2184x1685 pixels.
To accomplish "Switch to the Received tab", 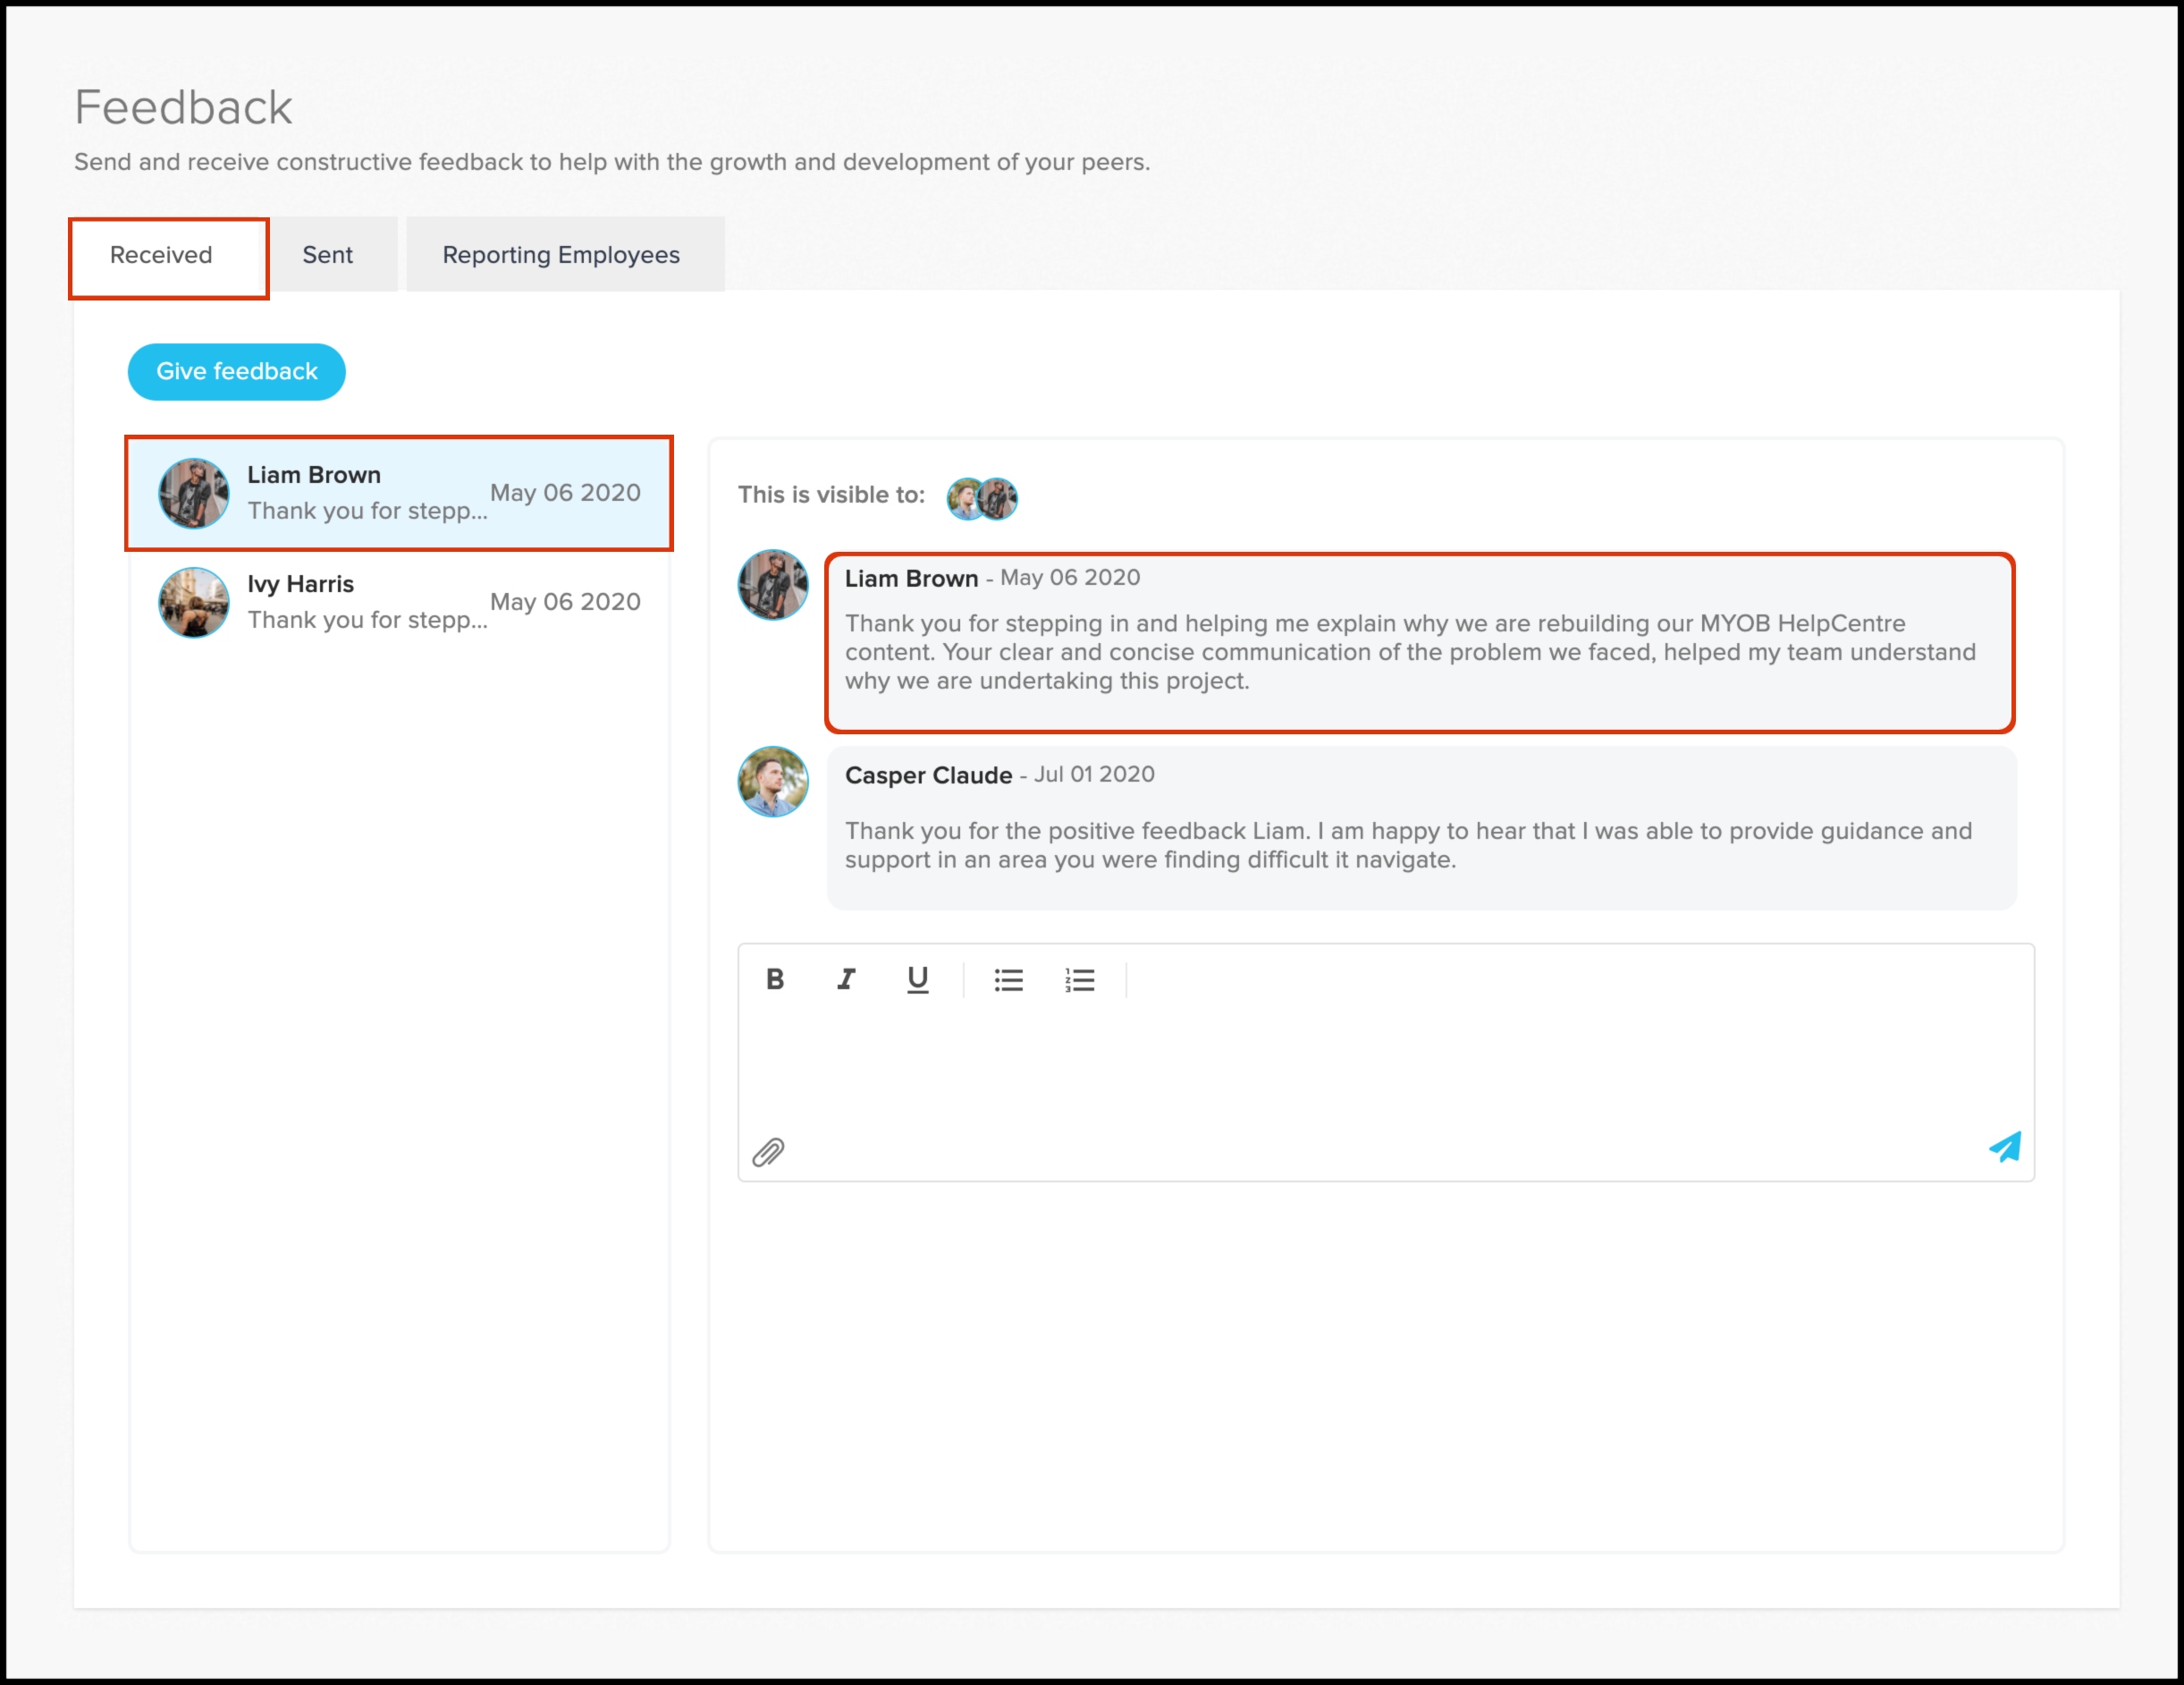I will point(162,255).
